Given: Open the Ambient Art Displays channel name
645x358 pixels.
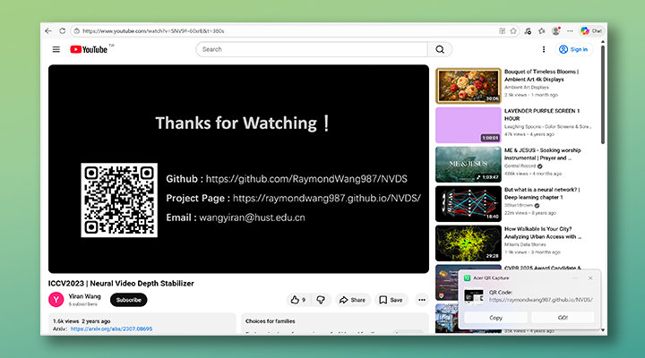Looking at the screenshot, I should coord(527,87).
